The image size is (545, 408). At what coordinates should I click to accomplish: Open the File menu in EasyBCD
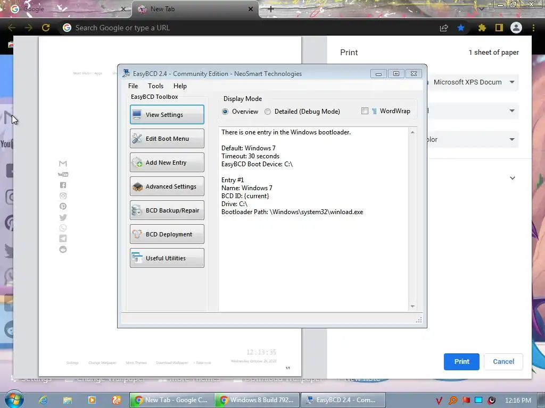click(x=133, y=86)
